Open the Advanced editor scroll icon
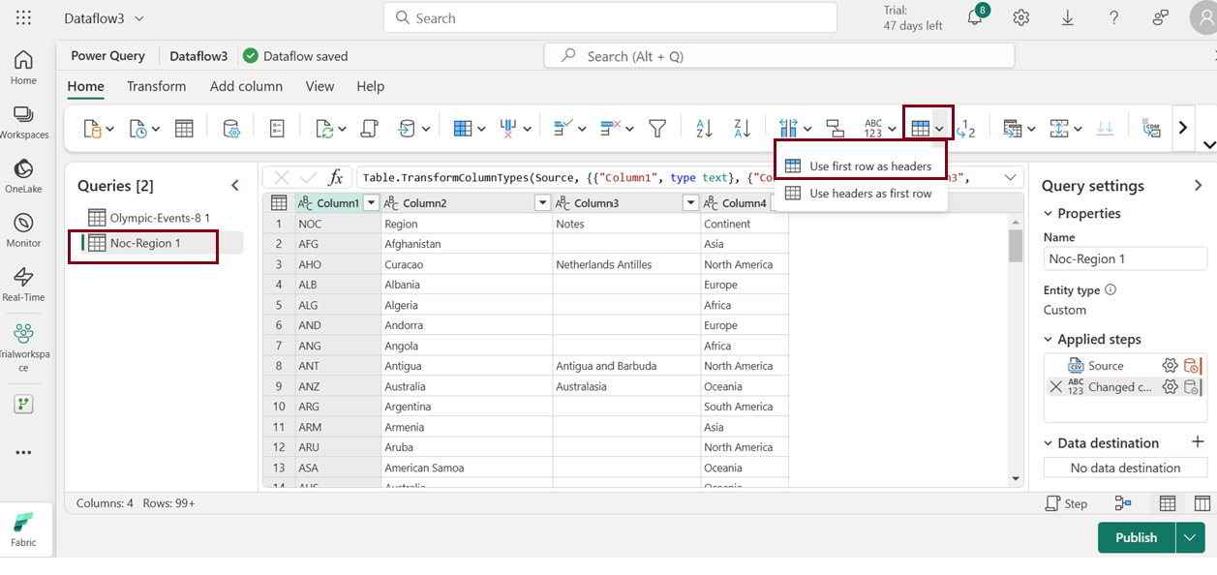 point(369,128)
